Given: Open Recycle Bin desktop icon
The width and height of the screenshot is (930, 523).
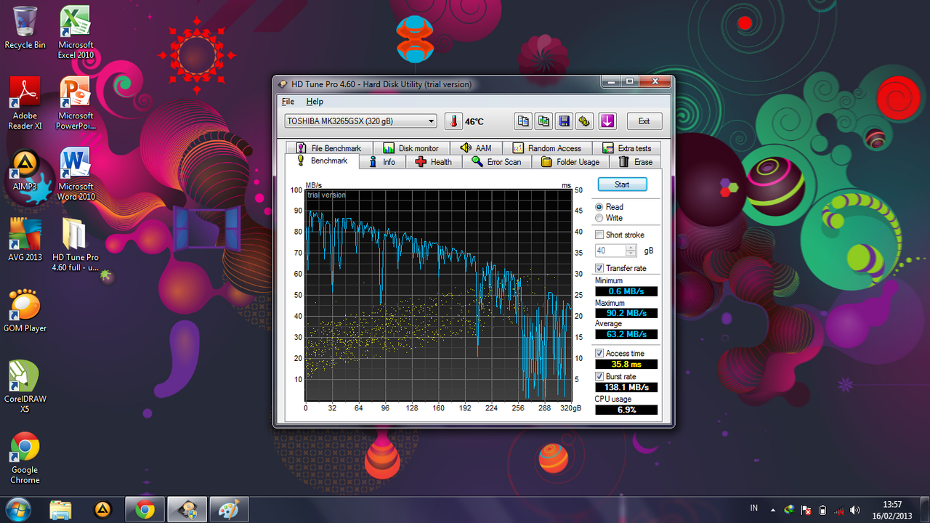Looking at the screenshot, I should (x=25, y=28).
